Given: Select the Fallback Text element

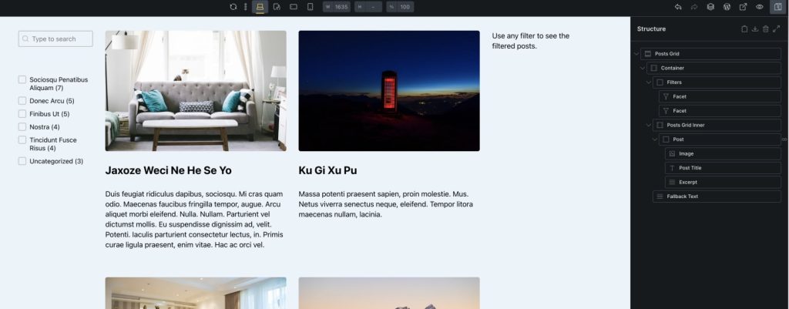Looking at the screenshot, I should (x=717, y=196).
